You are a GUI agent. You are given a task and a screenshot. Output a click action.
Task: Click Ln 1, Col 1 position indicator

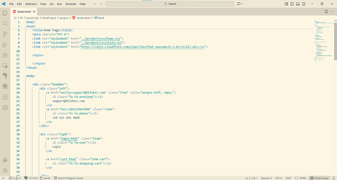pos(251,178)
